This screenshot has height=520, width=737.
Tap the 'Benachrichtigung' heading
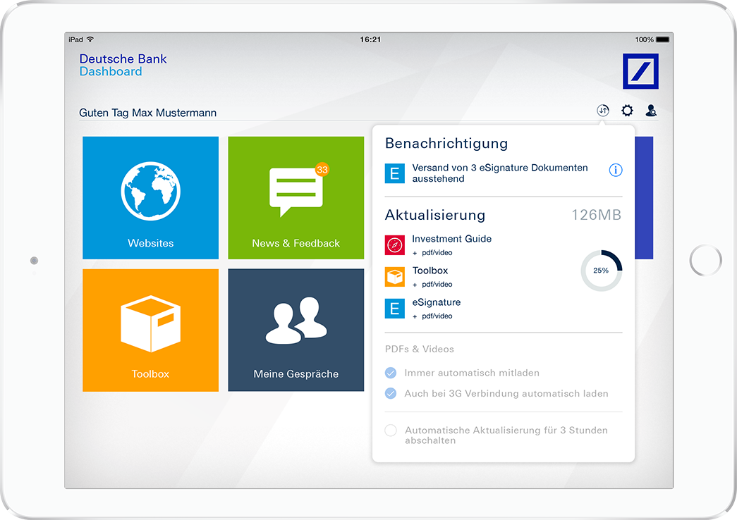click(x=446, y=143)
